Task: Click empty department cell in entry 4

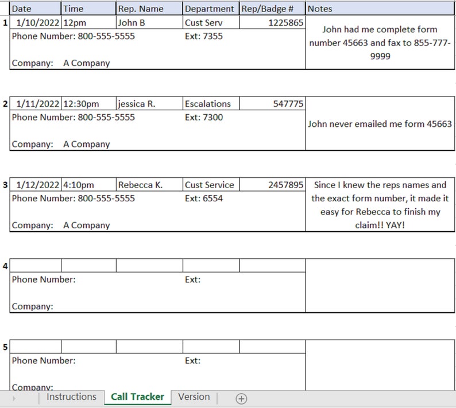Action: (x=211, y=266)
